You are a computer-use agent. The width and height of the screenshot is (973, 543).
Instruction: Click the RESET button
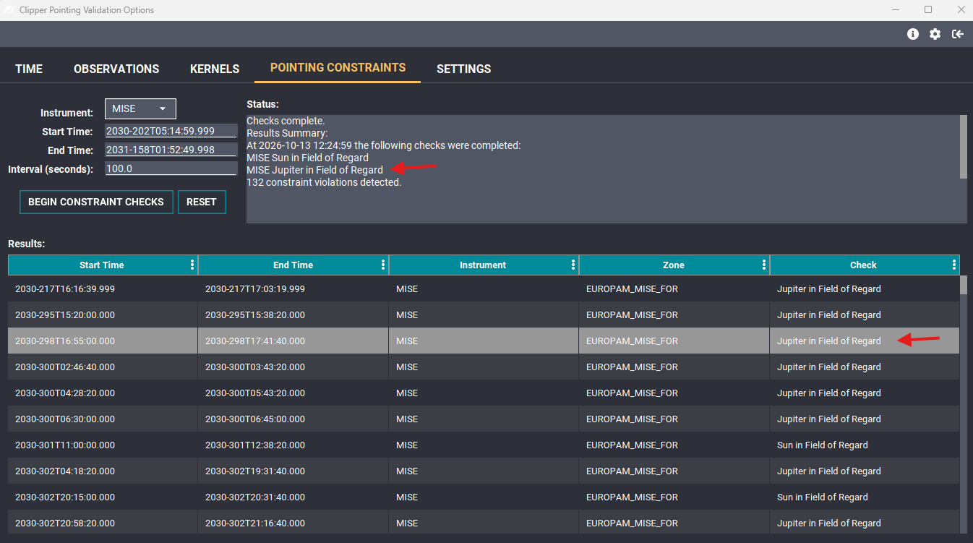pos(202,202)
